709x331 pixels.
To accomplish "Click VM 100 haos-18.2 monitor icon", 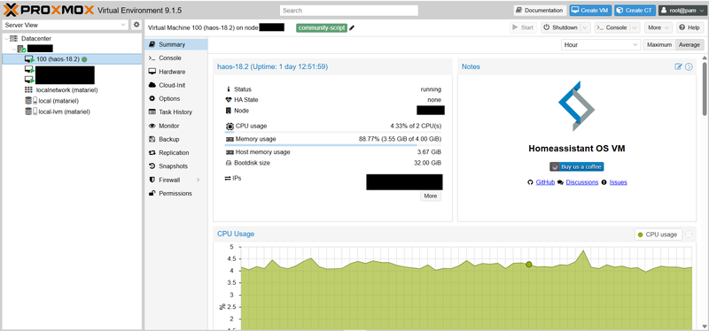I will (x=30, y=59).
